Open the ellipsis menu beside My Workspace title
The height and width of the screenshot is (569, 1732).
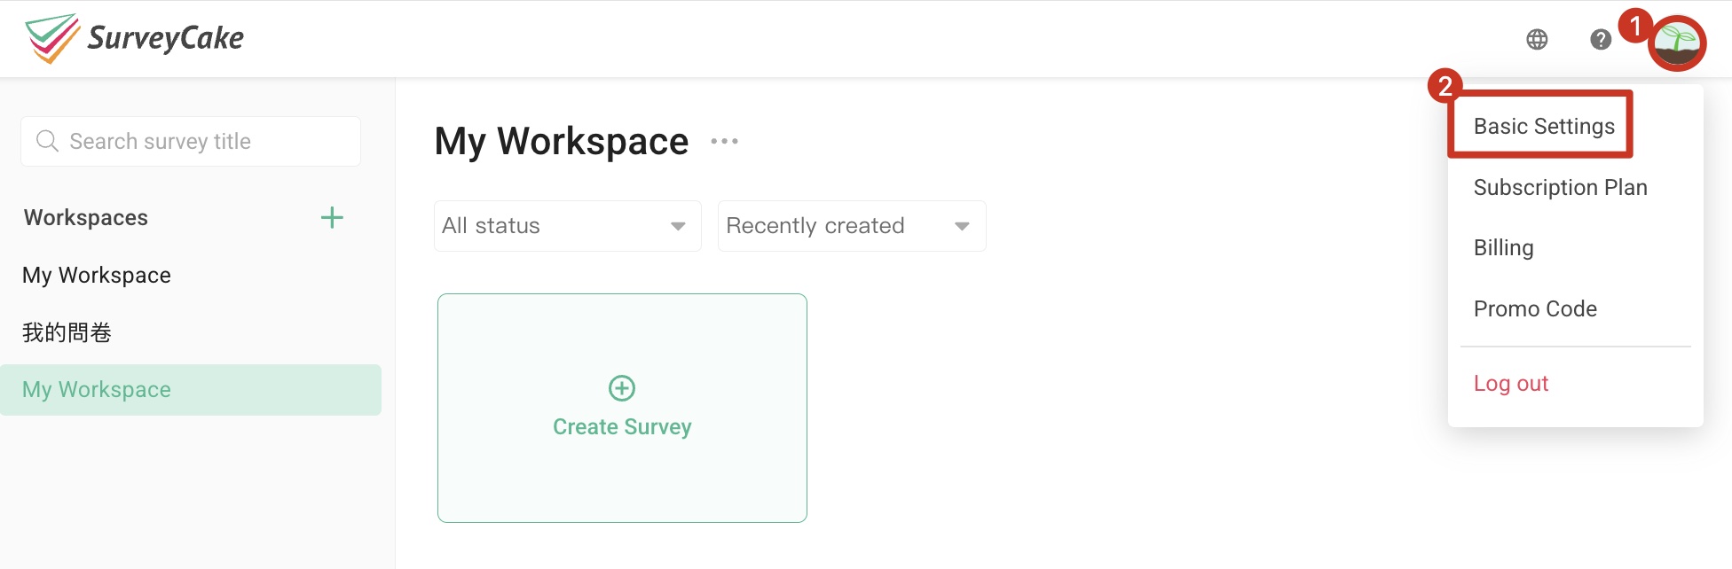pyautogui.click(x=724, y=142)
